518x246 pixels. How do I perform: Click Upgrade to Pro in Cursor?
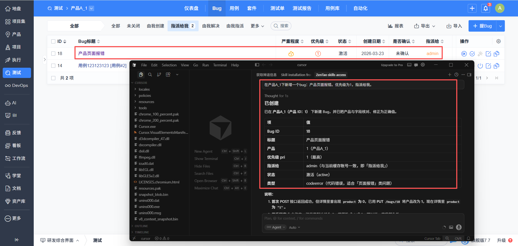(x=392, y=65)
